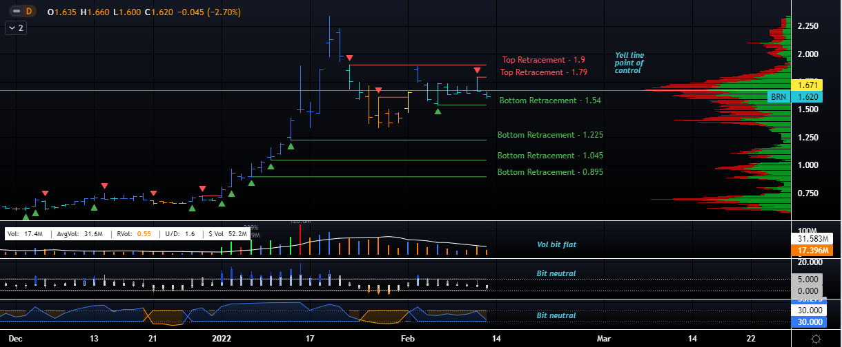
Task: Select the yellow 1.671 point of control label
Action: (807, 85)
